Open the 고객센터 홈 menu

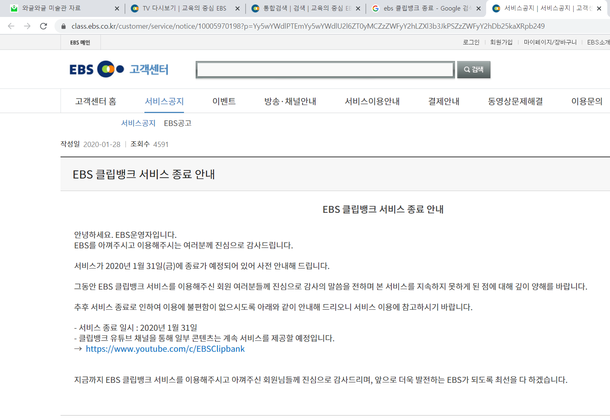[96, 101]
